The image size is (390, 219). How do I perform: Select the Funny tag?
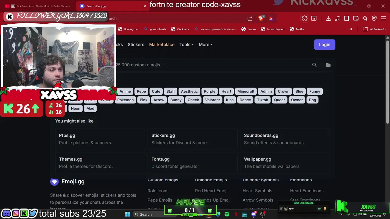(x=315, y=91)
